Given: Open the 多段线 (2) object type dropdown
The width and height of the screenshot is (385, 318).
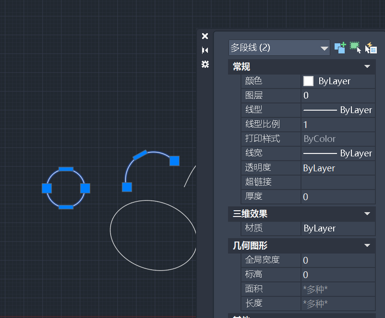Looking at the screenshot, I should [x=325, y=48].
